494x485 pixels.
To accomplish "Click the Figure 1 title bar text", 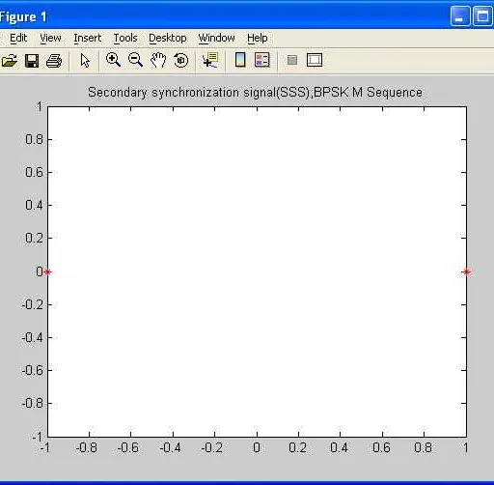I will [23, 16].
